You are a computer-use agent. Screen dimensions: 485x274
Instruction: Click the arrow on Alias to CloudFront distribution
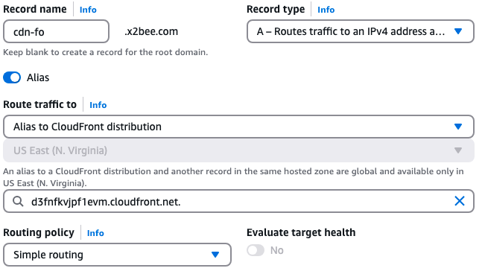[x=458, y=127]
